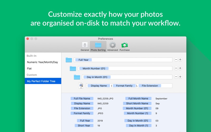Select the Flat built-in preset

[43, 68]
